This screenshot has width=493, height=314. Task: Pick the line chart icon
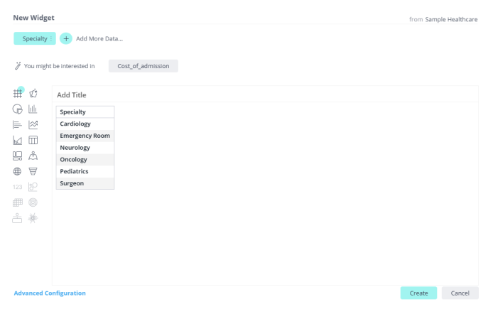pos(33,125)
